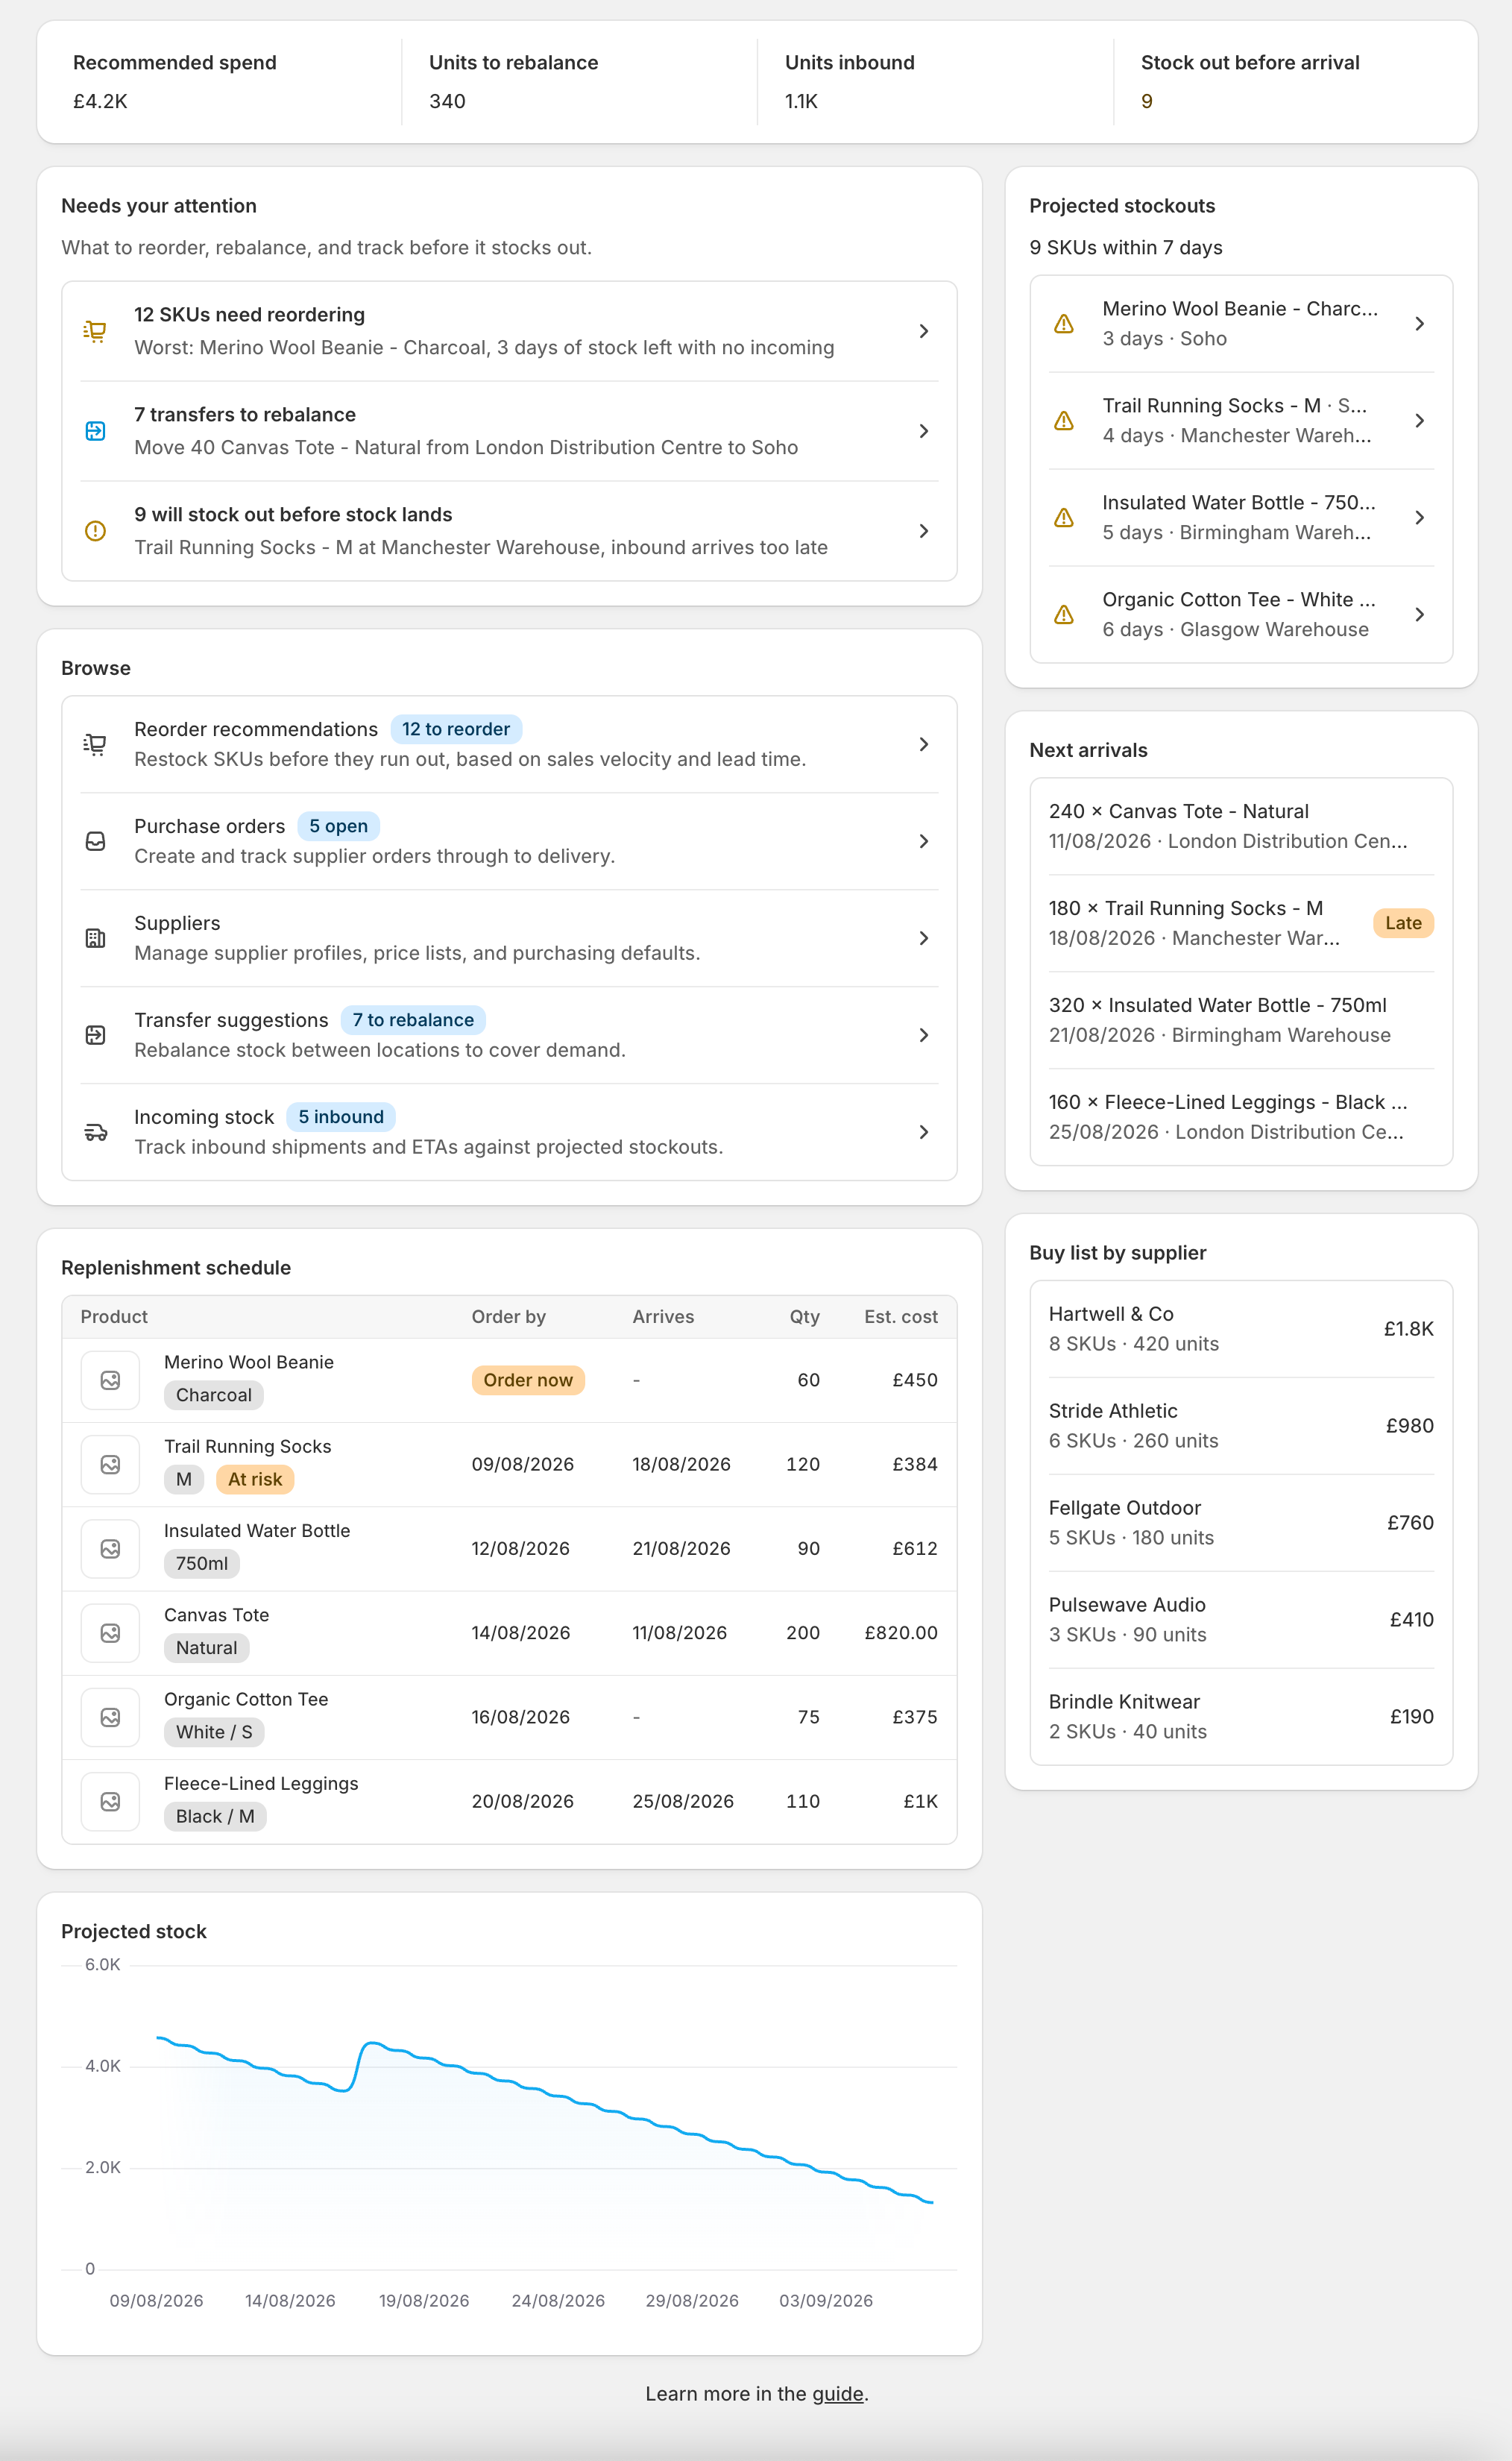The height and width of the screenshot is (2461, 1512).
Task: Follow the guide link at page bottom
Action: pos(838,2394)
